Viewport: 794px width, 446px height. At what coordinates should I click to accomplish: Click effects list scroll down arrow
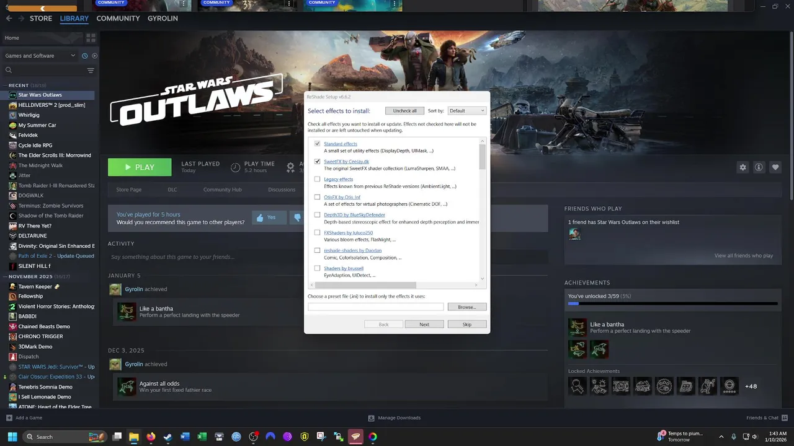[x=483, y=278]
